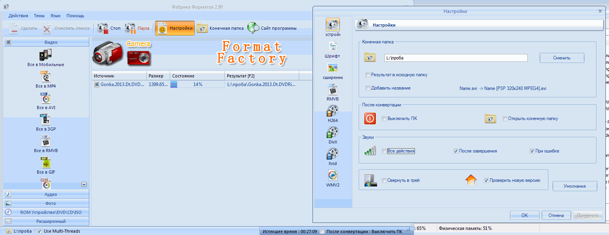Click the red power icon
609x235 pixels.
(370, 118)
